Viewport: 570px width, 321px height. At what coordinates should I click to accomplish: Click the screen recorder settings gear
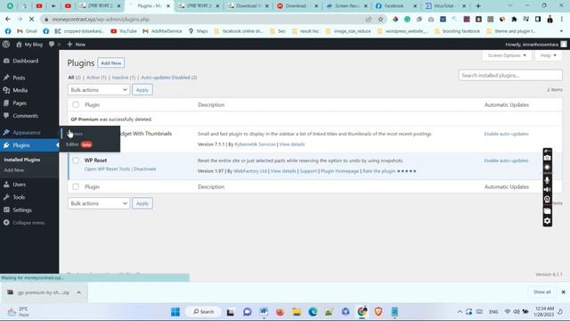point(547,221)
